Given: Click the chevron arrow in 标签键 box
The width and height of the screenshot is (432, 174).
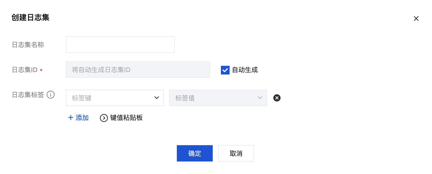Looking at the screenshot, I should (157, 98).
